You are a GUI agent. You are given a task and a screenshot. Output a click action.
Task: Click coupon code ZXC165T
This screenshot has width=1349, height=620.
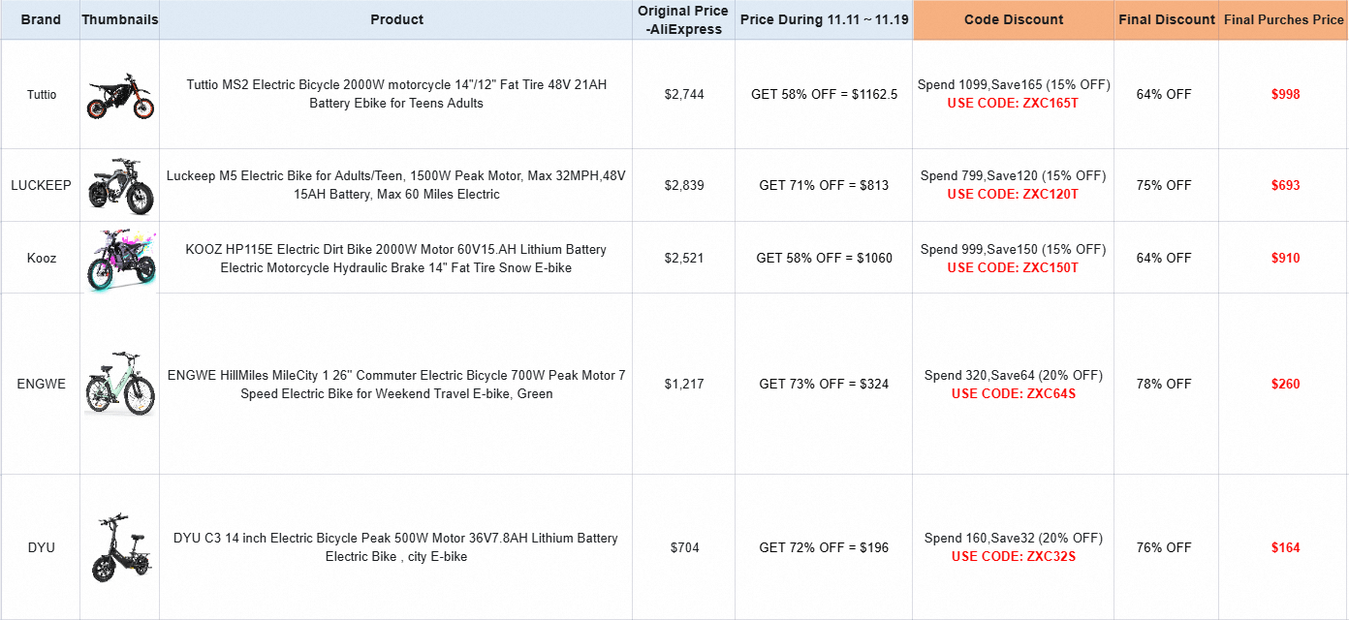pos(1013,103)
